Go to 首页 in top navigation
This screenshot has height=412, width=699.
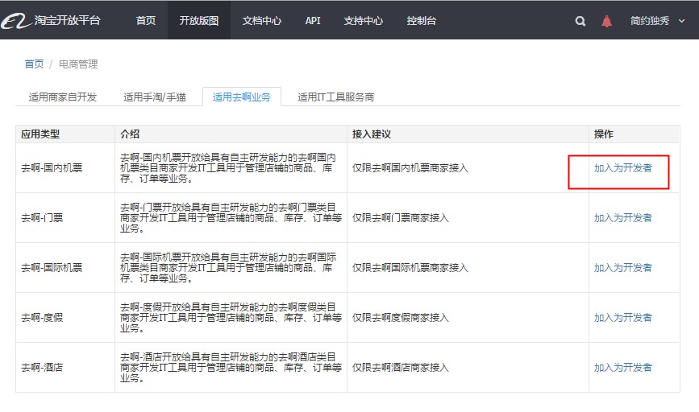(146, 20)
